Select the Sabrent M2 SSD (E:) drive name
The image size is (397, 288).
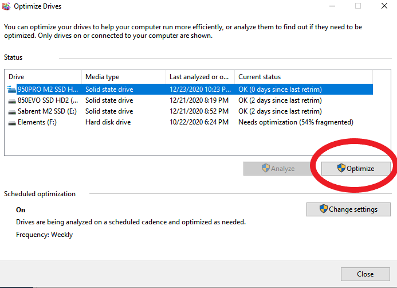click(47, 111)
